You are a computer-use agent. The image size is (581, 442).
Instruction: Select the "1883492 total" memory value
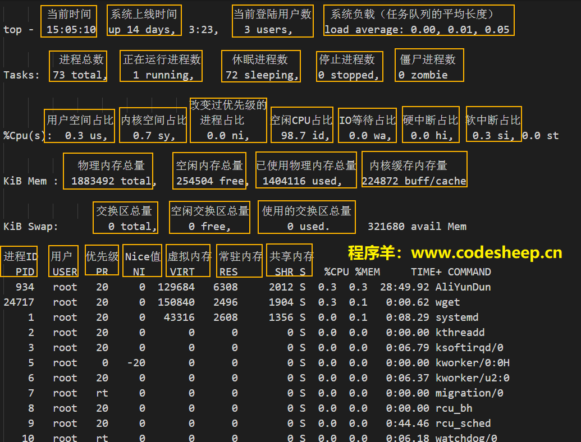click(111, 181)
